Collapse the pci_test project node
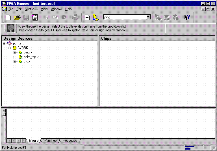This screenshot has height=151, width=217. [x=4, y=43]
